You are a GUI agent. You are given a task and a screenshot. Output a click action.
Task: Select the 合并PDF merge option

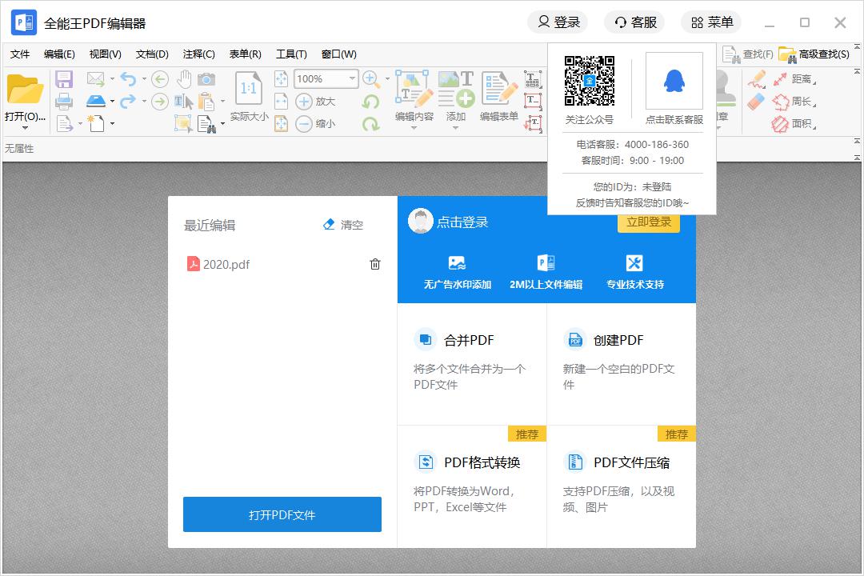(x=469, y=340)
